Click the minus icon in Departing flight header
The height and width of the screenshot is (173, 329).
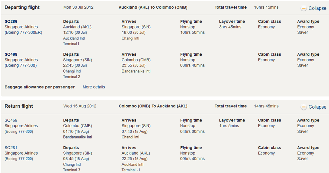click(x=304, y=8)
